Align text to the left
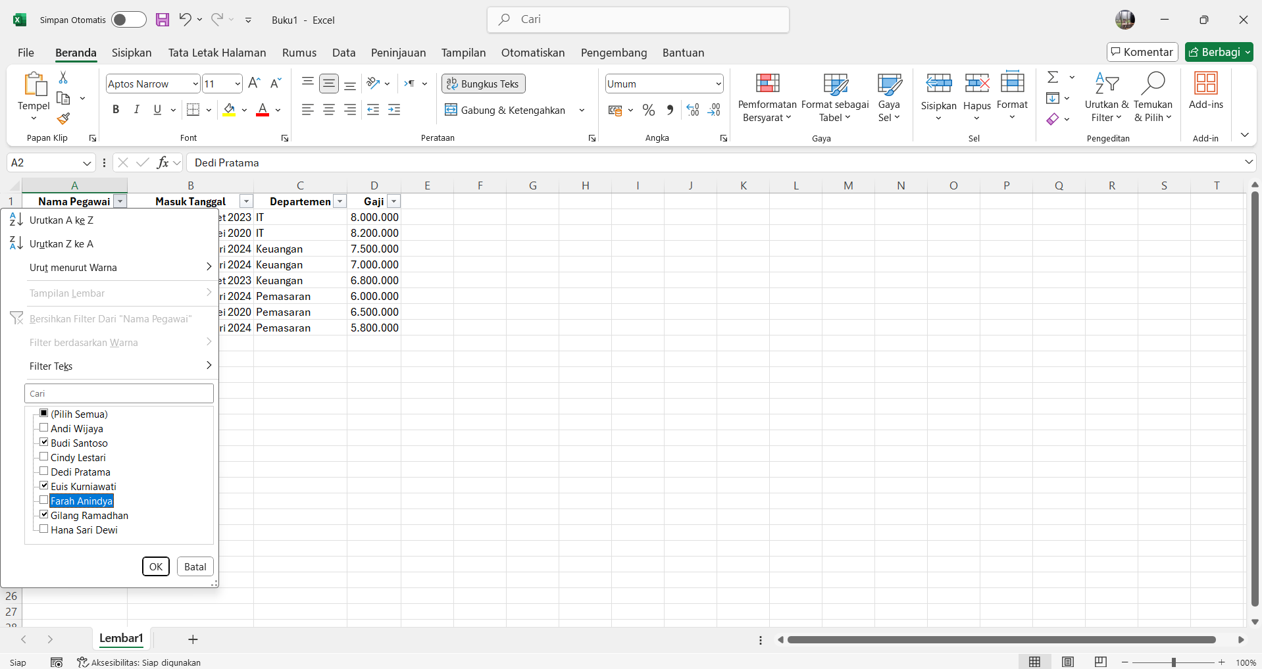This screenshot has height=669, width=1262. [307, 110]
